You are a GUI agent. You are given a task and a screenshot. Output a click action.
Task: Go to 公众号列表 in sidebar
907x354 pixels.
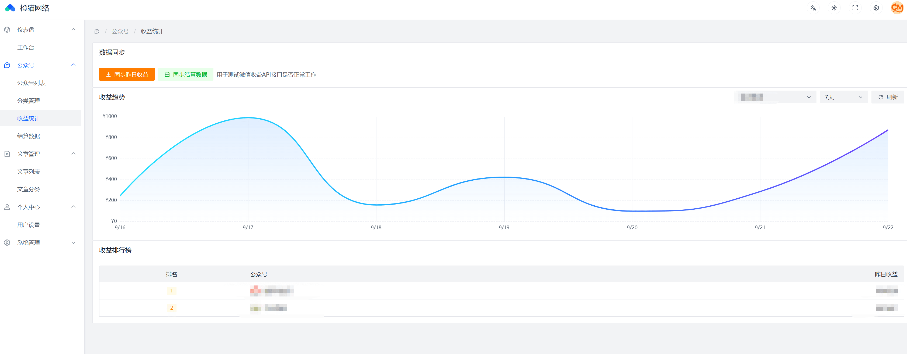pos(31,83)
